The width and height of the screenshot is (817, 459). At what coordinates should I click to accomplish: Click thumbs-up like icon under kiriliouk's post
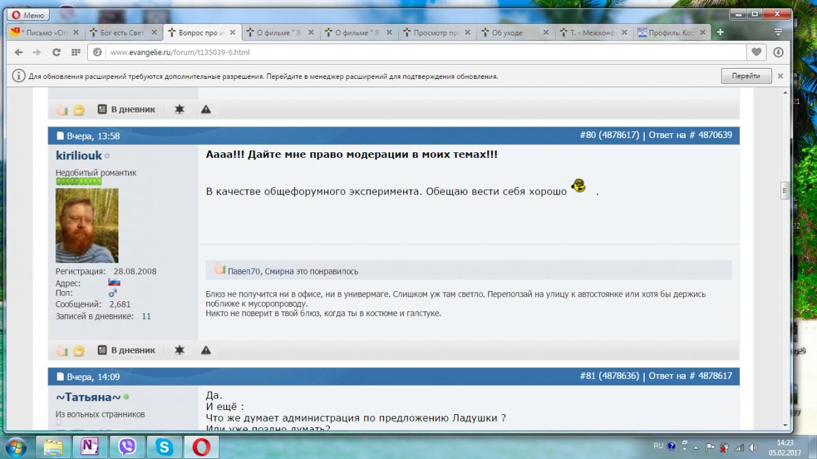tap(62, 350)
